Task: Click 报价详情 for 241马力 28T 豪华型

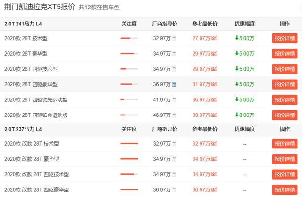Action: (285, 54)
